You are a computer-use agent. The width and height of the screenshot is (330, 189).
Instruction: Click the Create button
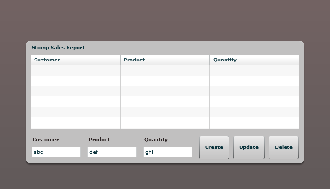pyautogui.click(x=214, y=147)
